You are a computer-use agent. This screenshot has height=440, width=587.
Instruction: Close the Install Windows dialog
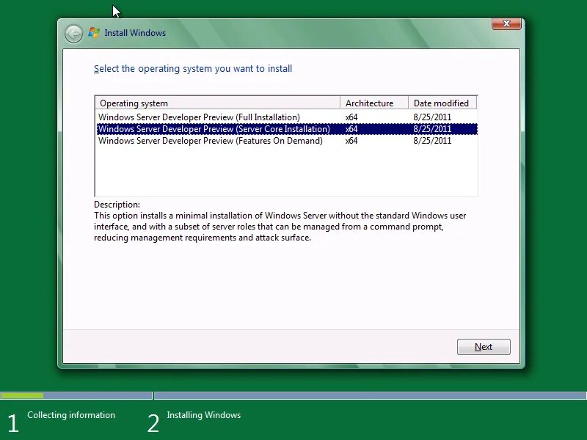click(x=506, y=23)
